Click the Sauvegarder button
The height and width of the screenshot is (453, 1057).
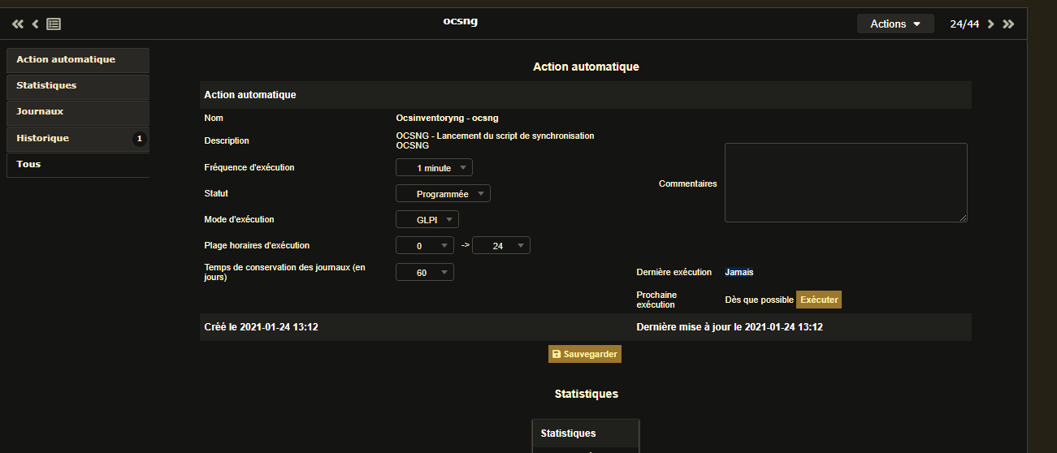pos(585,355)
